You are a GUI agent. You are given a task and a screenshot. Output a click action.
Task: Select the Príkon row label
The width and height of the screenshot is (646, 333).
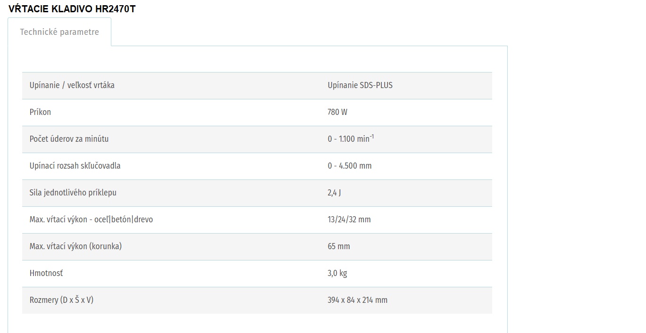(x=40, y=112)
